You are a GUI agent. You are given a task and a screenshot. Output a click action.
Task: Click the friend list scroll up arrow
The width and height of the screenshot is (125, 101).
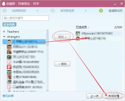pos(47,31)
